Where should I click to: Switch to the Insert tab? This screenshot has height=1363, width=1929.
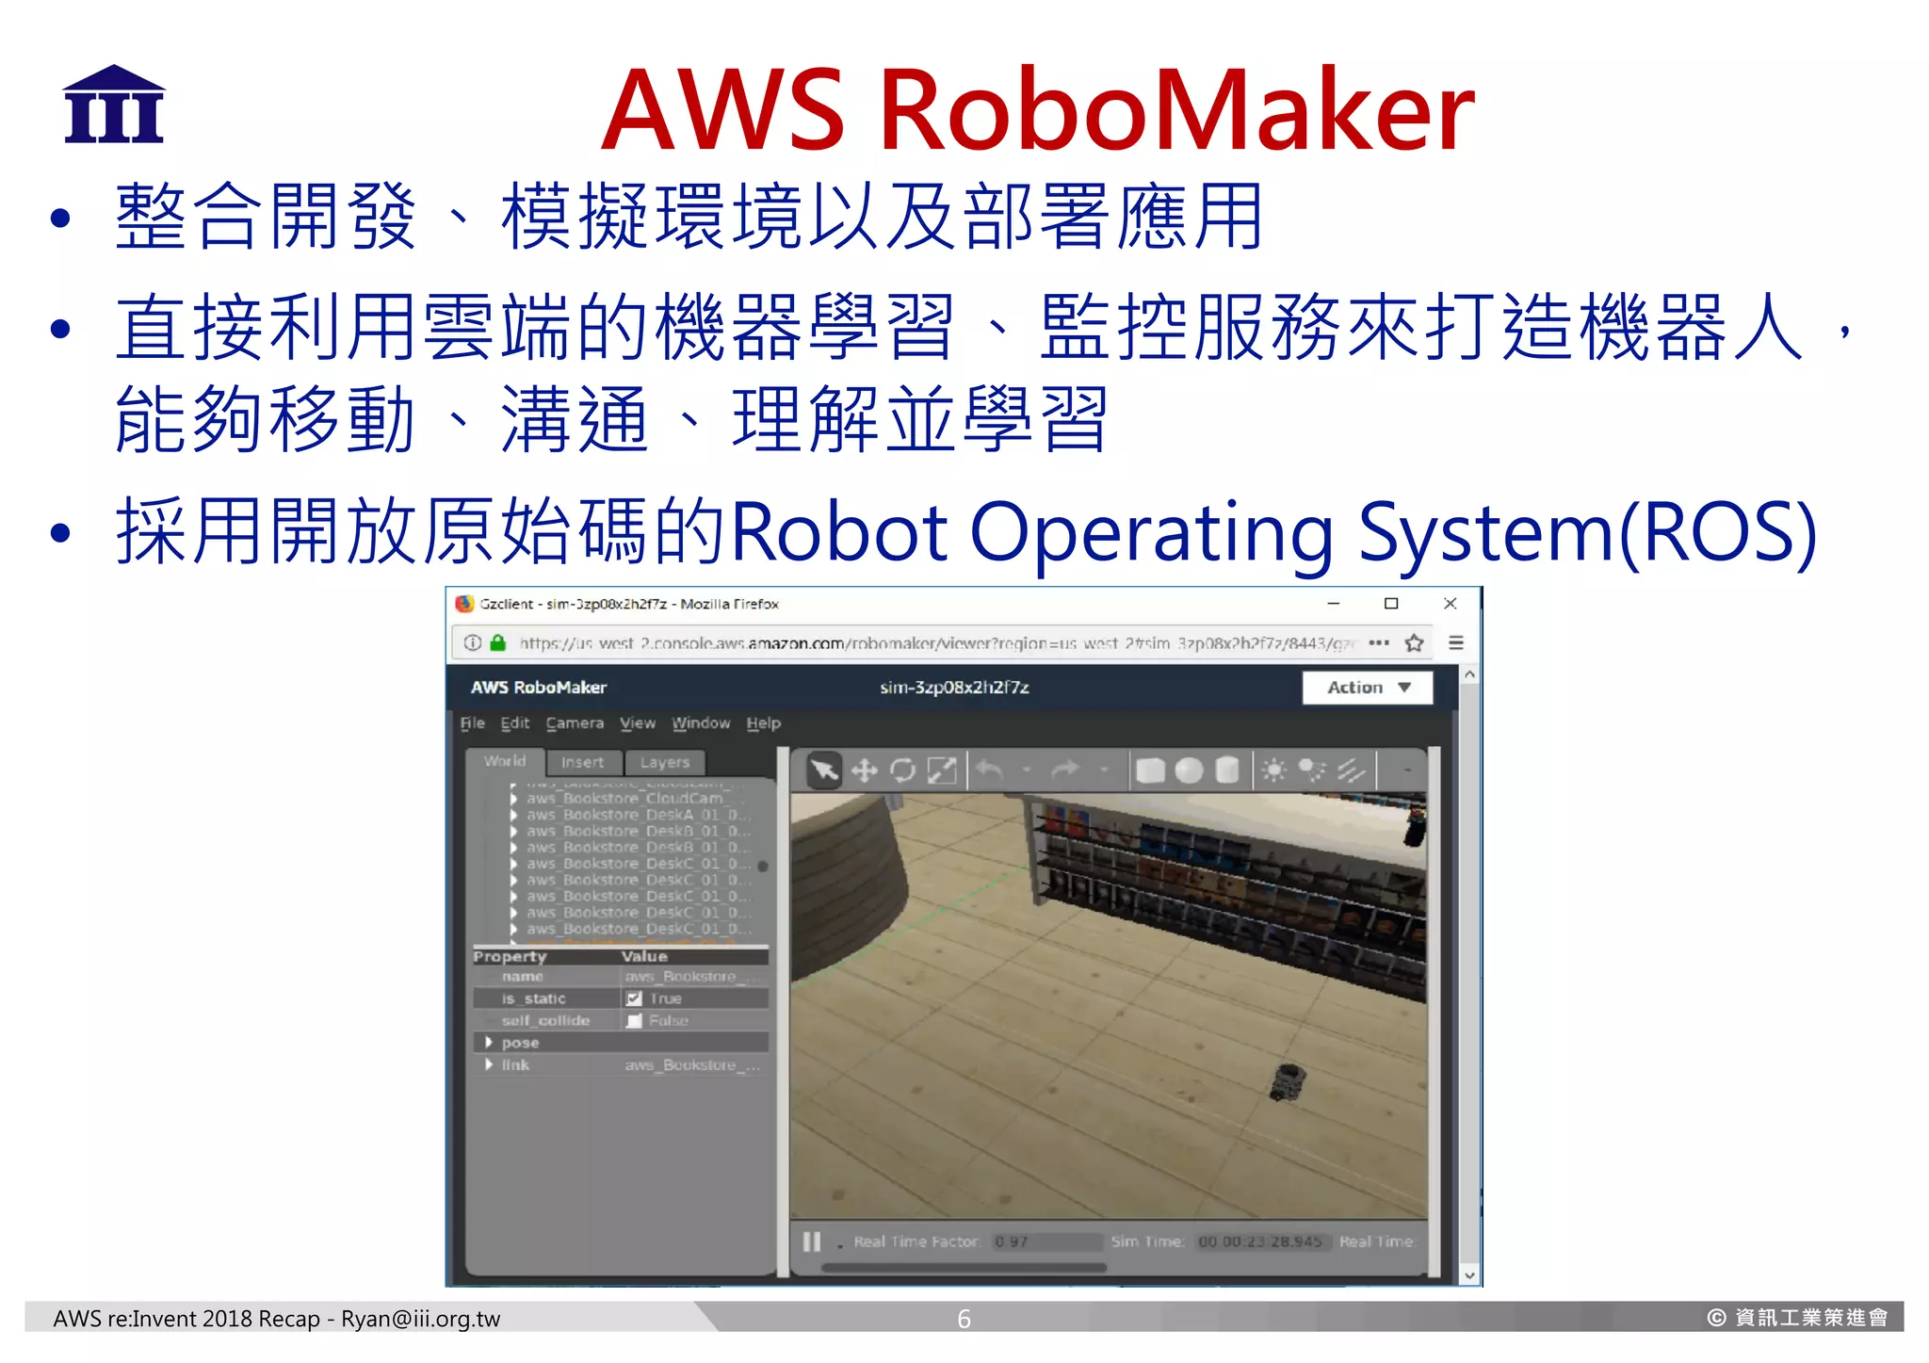click(x=583, y=762)
